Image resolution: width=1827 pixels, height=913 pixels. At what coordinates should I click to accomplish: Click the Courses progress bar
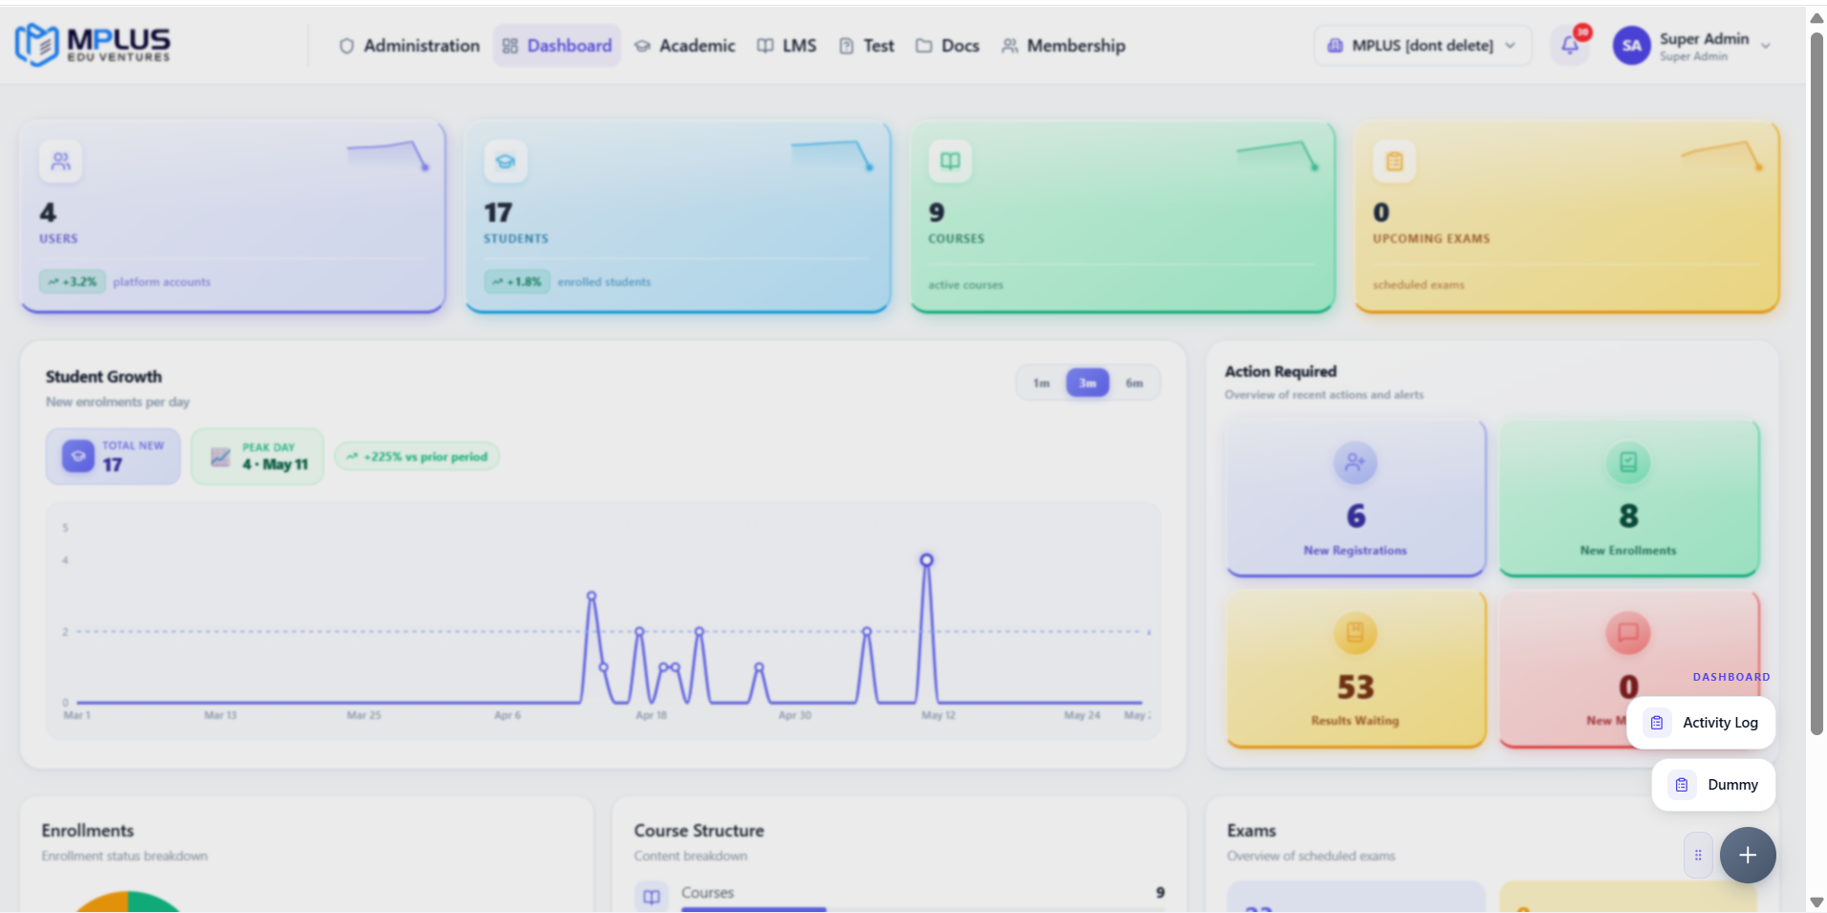click(x=922, y=909)
